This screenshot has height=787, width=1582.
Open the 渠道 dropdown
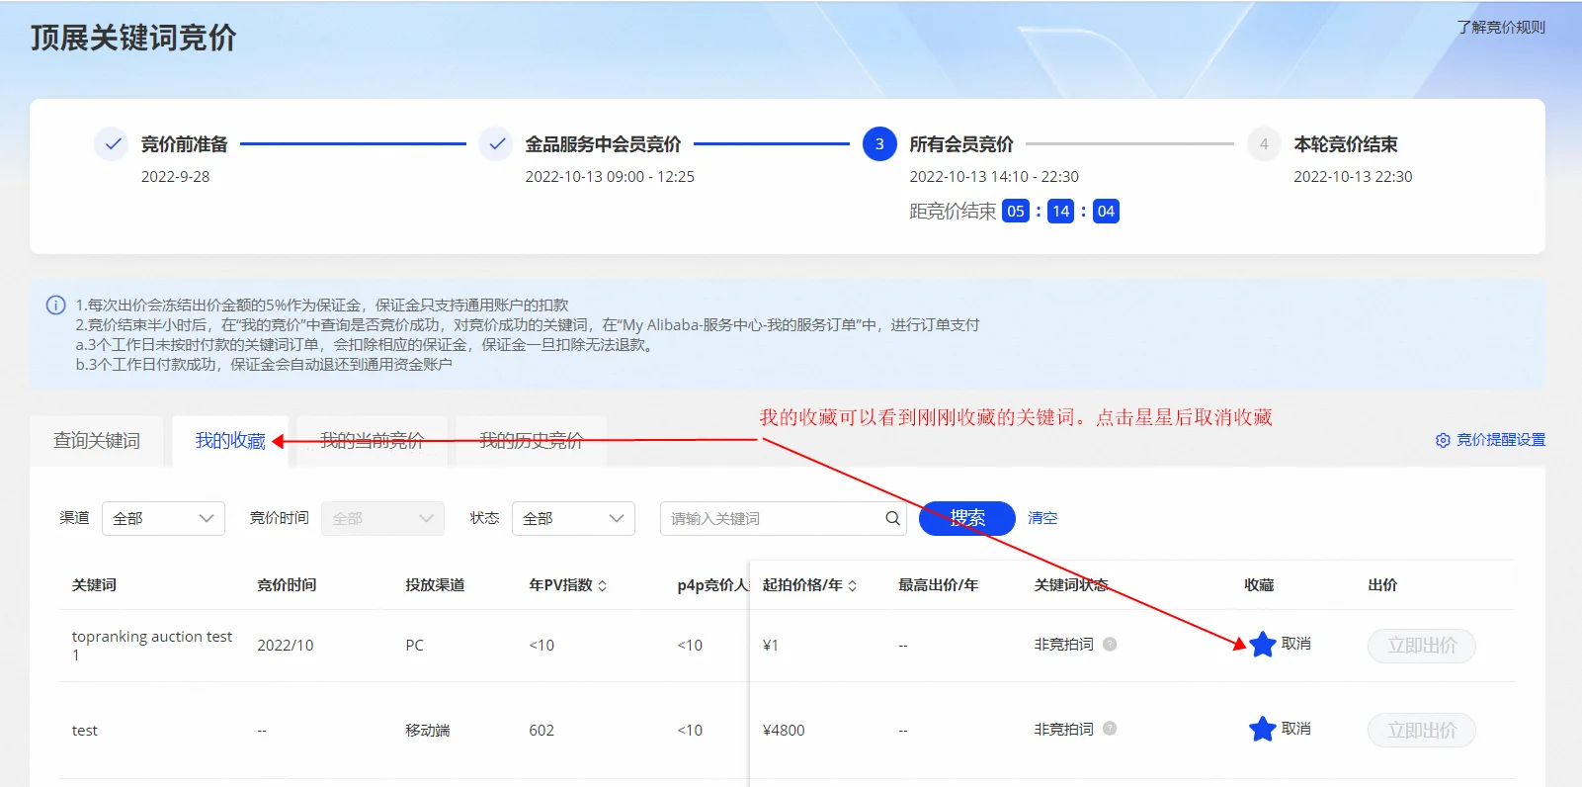[x=163, y=518]
